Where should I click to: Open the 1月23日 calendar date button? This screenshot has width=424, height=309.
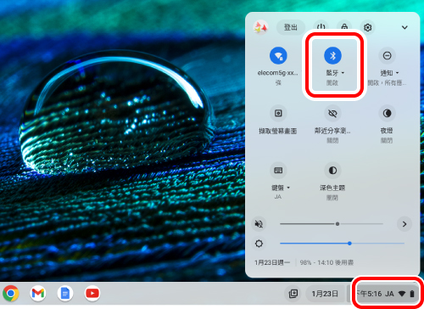[x=325, y=294]
